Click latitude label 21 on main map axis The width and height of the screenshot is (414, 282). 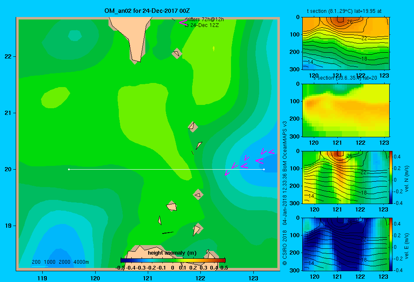click(x=8, y=113)
